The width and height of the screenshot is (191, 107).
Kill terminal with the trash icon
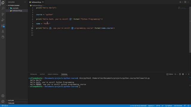point(183,74)
